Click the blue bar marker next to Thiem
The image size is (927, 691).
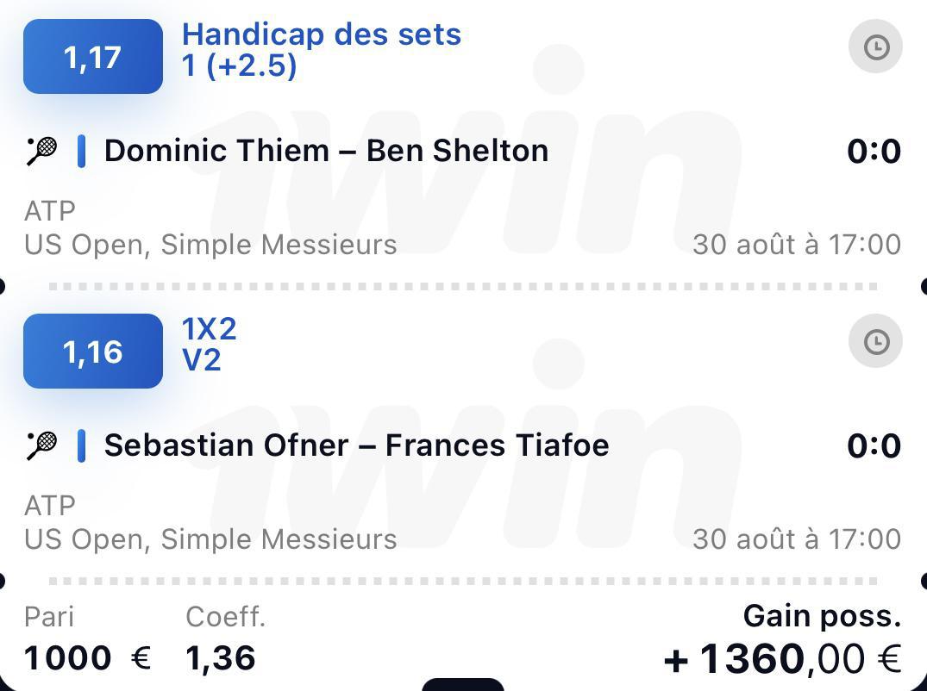[82, 151]
